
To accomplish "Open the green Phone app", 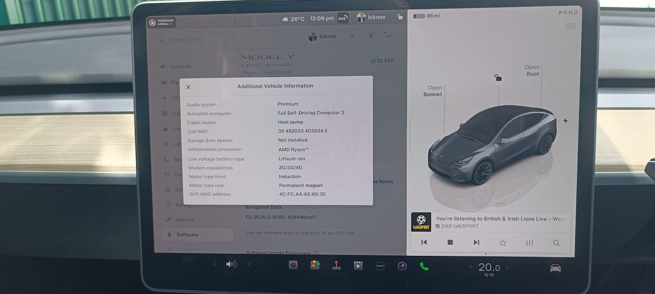I will pos(424,266).
